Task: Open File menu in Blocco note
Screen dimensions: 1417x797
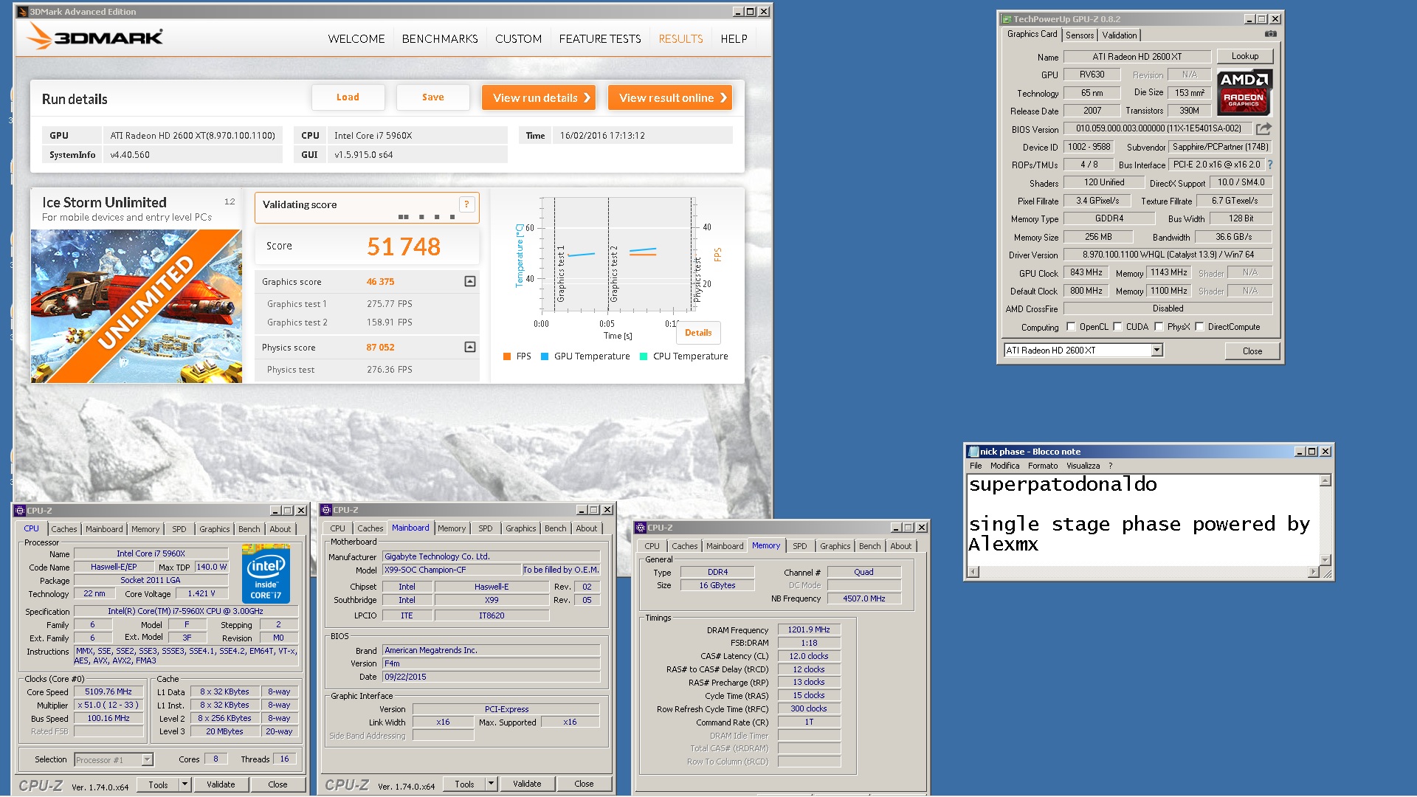Action: tap(976, 466)
